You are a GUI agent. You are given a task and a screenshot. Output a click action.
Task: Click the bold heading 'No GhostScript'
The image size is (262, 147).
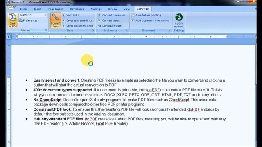47,100
